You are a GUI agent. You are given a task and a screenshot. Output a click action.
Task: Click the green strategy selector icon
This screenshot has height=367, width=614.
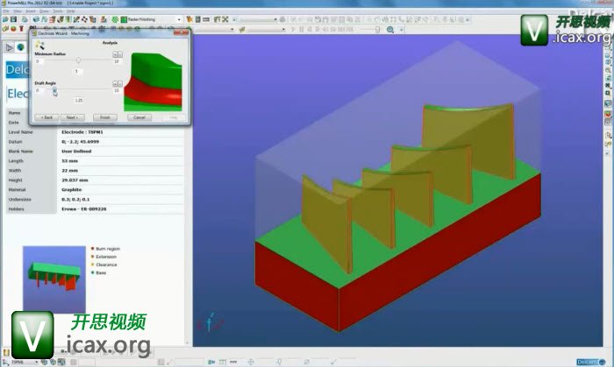(115, 19)
